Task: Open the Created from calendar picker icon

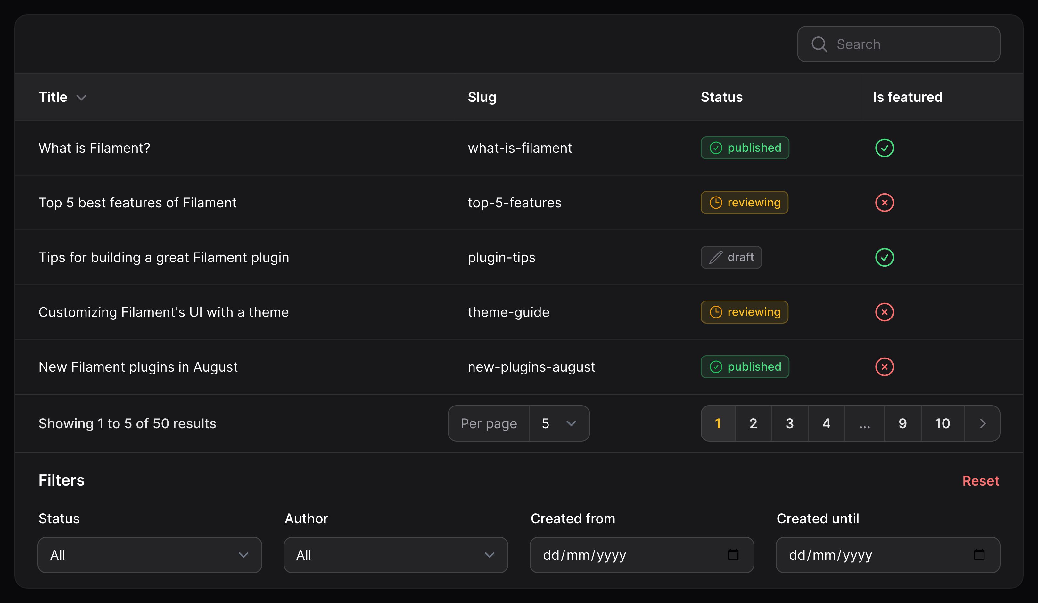Action: click(733, 555)
